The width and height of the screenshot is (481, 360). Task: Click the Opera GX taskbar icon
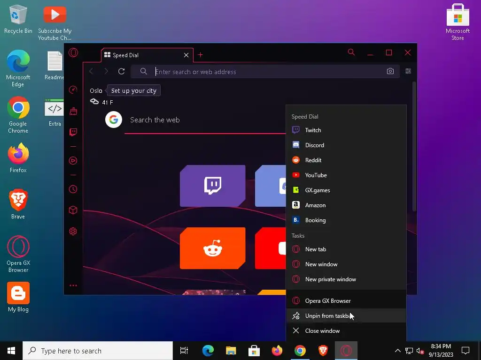346,351
